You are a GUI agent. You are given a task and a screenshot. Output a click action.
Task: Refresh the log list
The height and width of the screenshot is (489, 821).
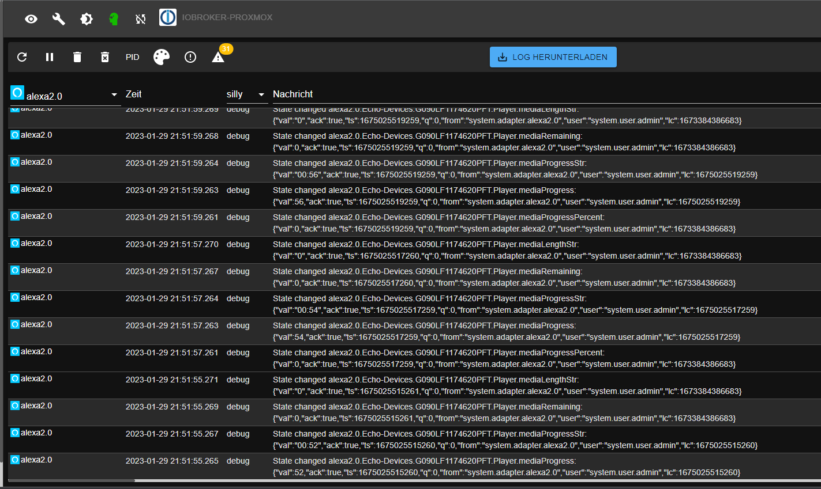tap(22, 57)
